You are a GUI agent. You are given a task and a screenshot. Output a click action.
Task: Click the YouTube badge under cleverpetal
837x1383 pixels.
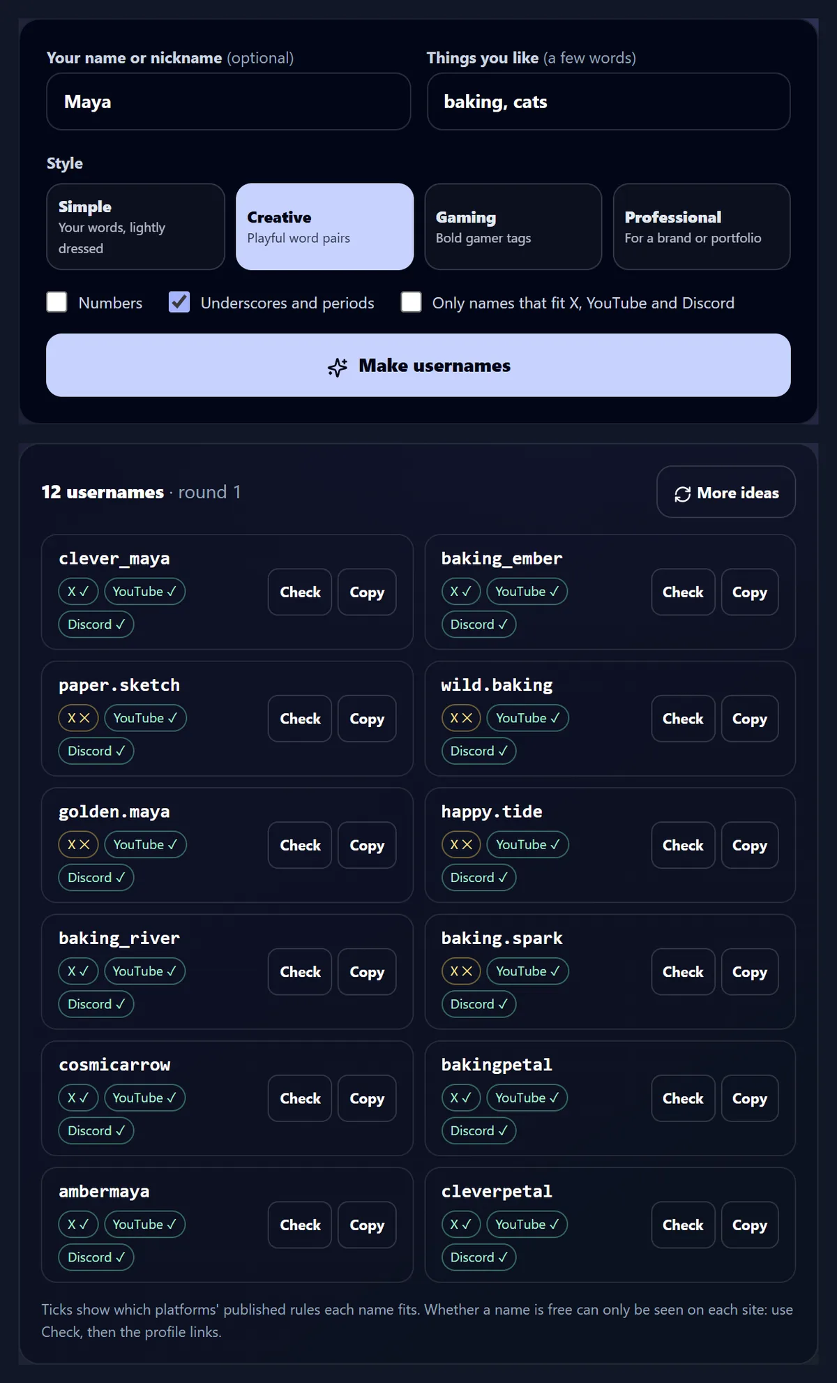[x=527, y=1224]
